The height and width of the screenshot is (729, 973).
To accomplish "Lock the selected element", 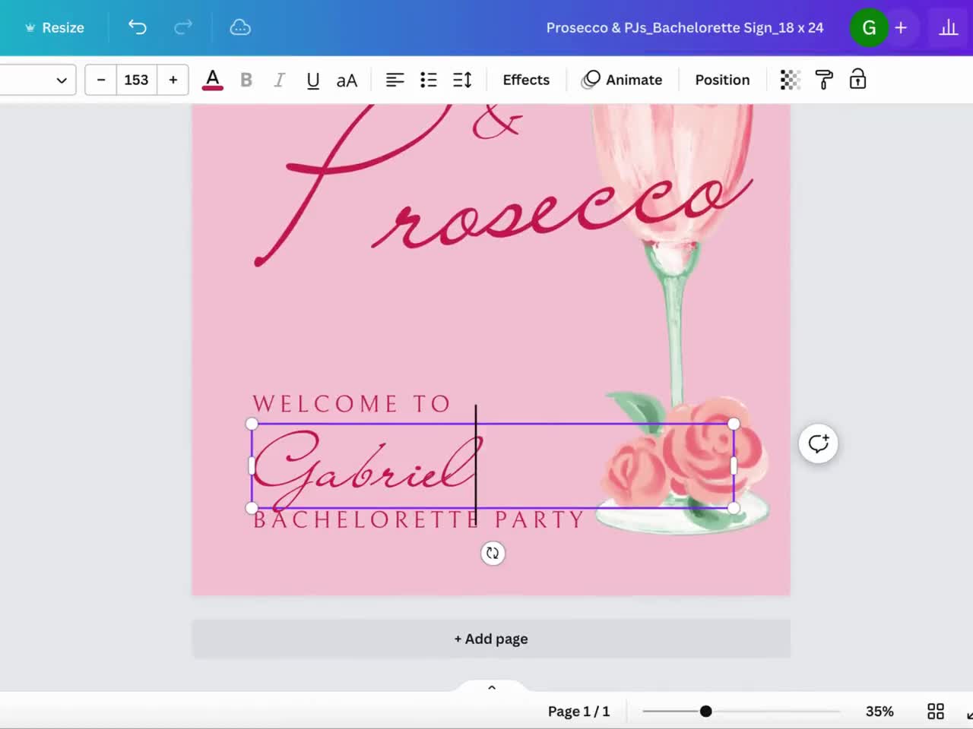I will click(x=857, y=80).
